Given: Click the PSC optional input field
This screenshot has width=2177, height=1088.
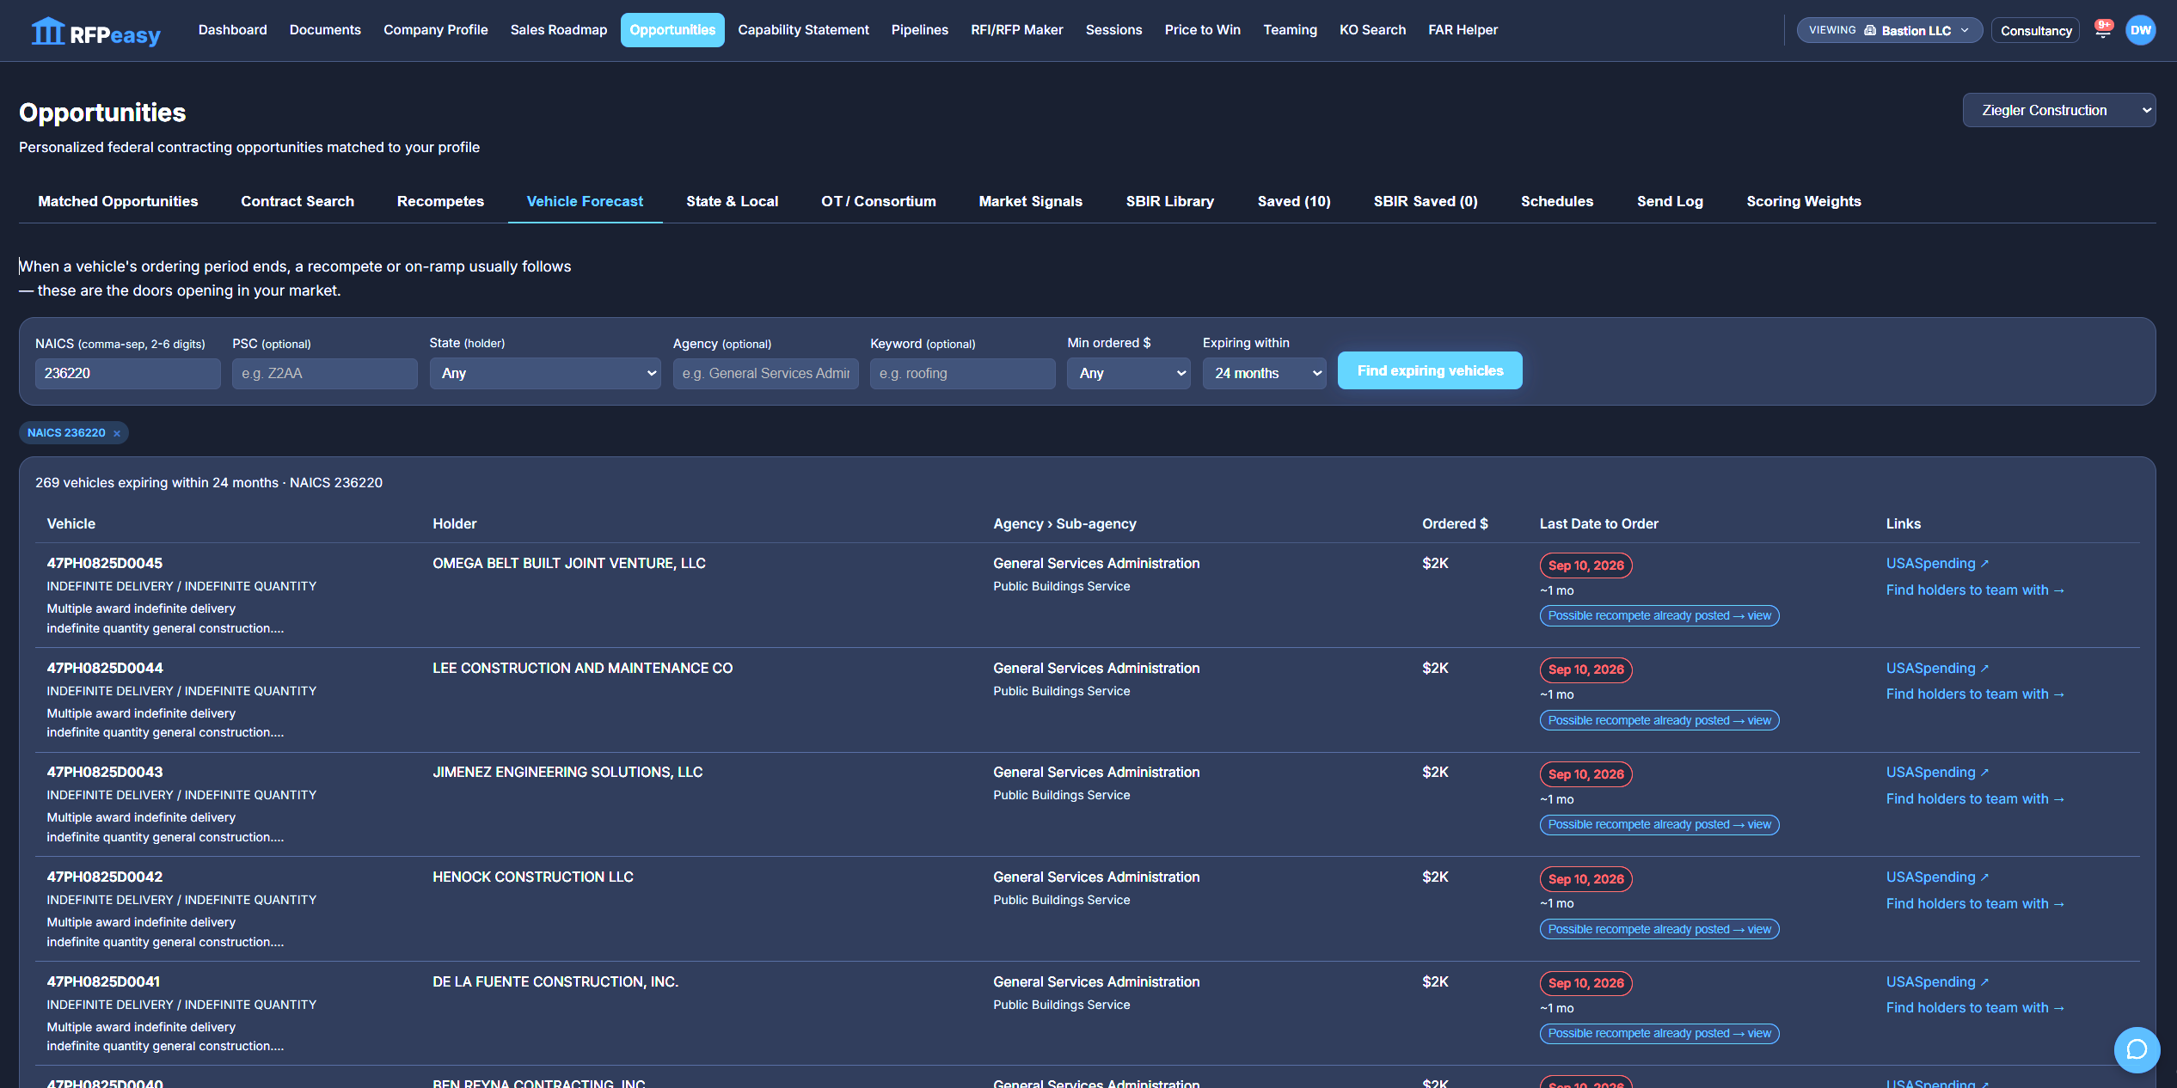Looking at the screenshot, I should [x=324, y=373].
